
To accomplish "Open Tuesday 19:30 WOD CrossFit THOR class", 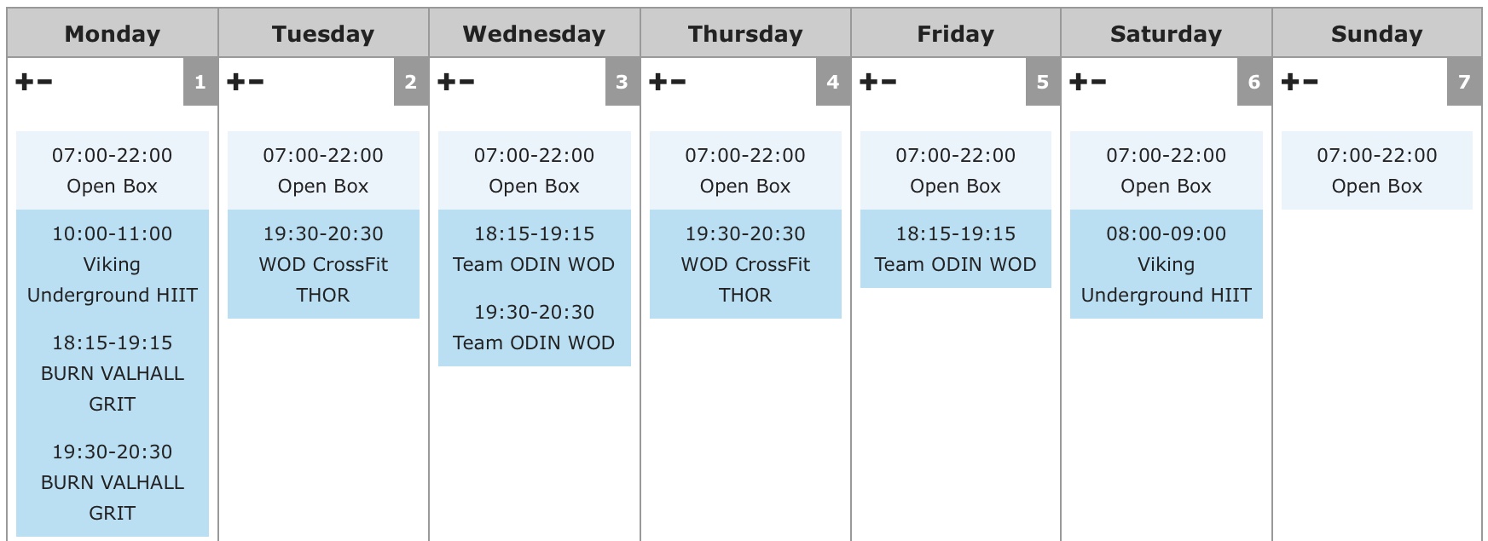I will tap(323, 264).
